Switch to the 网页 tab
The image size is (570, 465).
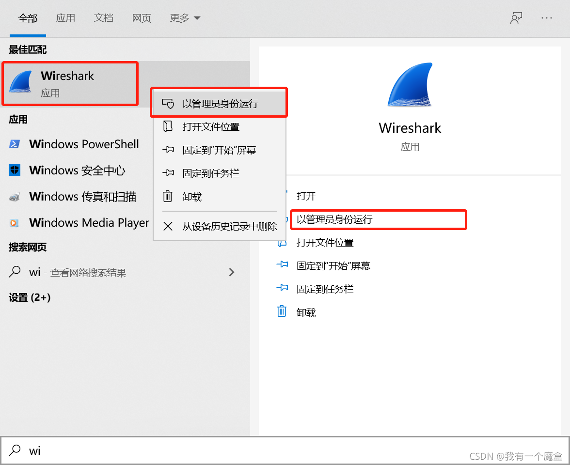[142, 18]
